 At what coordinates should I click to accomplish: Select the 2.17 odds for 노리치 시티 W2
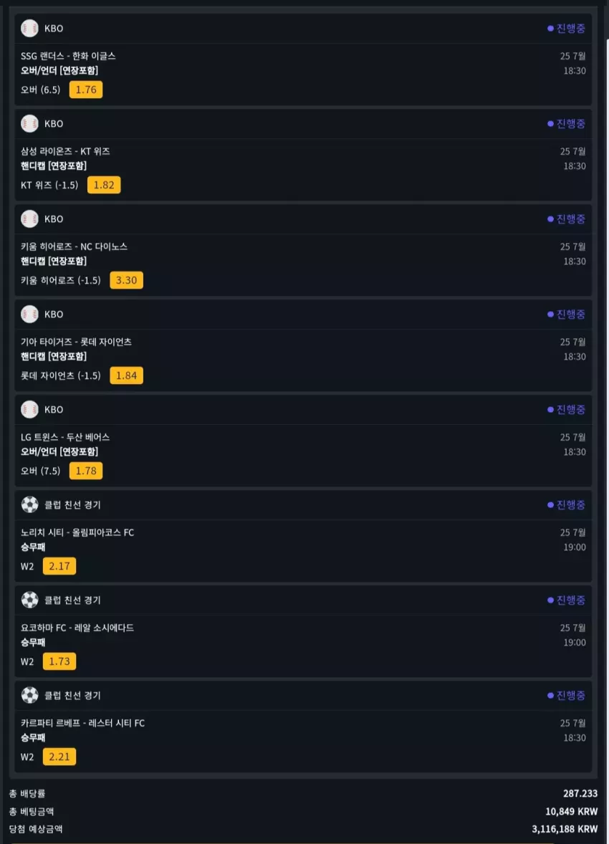pos(59,566)
